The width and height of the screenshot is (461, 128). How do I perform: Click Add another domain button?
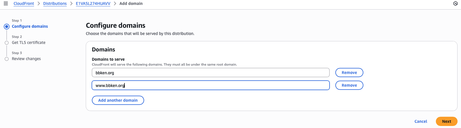point(118,100)
